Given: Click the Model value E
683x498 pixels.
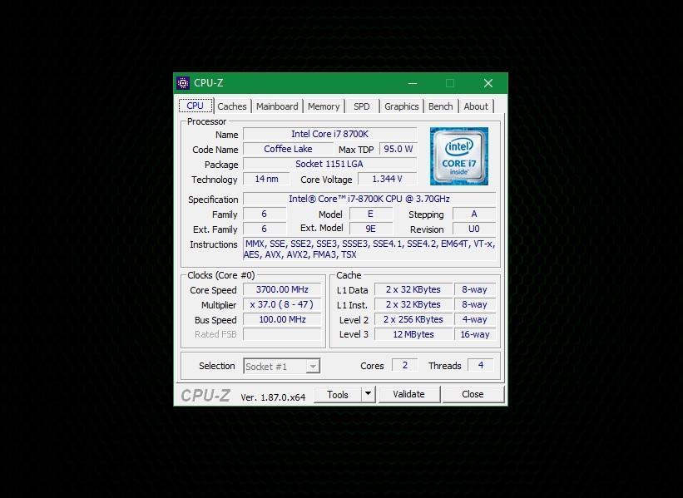Looking at the screenshot, I should (x=371, y=214).
